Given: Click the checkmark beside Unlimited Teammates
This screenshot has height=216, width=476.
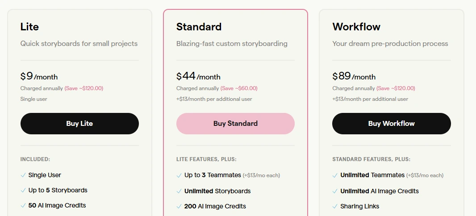Looking at the screenshot, I should pos(335,175).
